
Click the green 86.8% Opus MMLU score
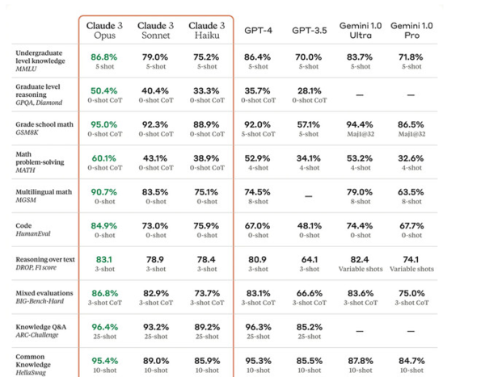(x=104, y=57)
